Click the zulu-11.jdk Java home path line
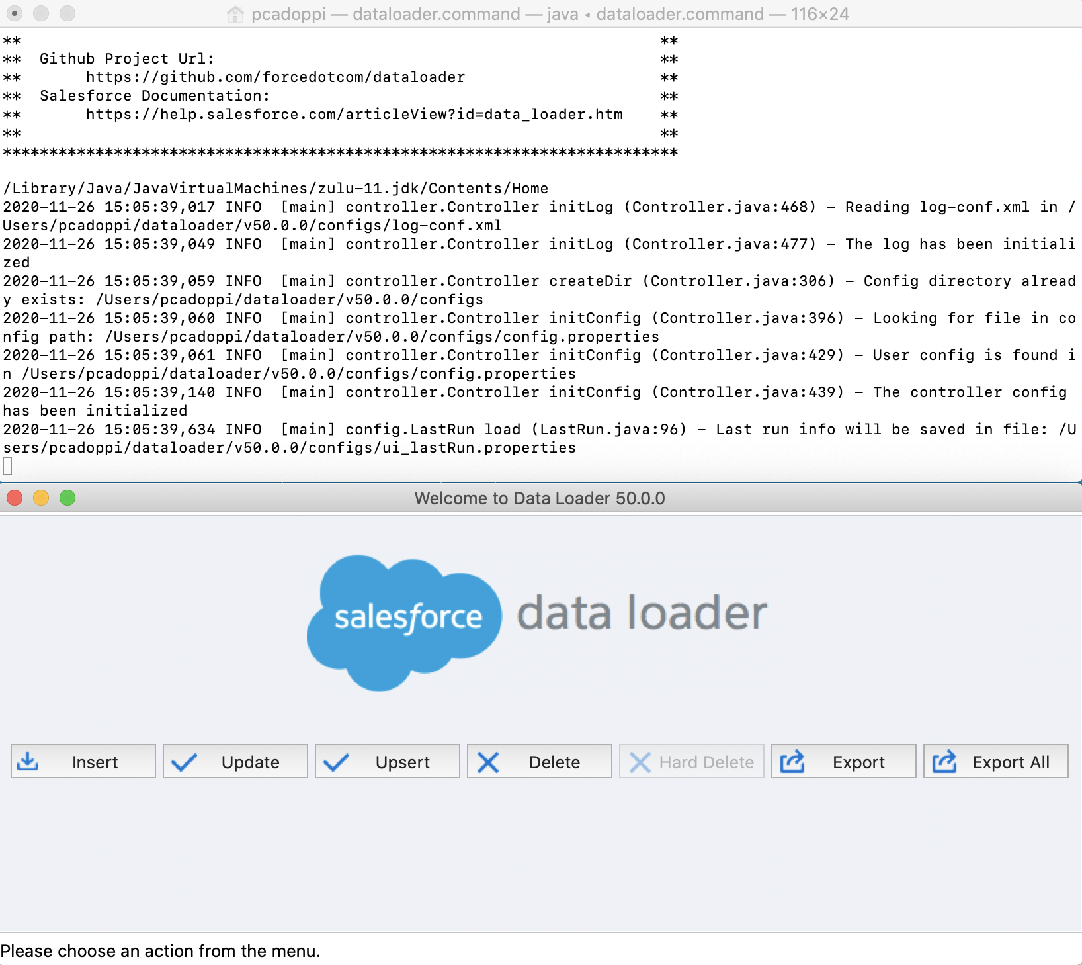The width and height of the screenshot is (1082, 965). click(x=276, y=189)
